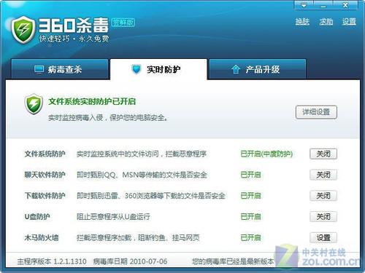365x273 pixels.
Task: Click description 即时甄别迅雷、360浏览器等下载的文件
Action: click(151, 196)
